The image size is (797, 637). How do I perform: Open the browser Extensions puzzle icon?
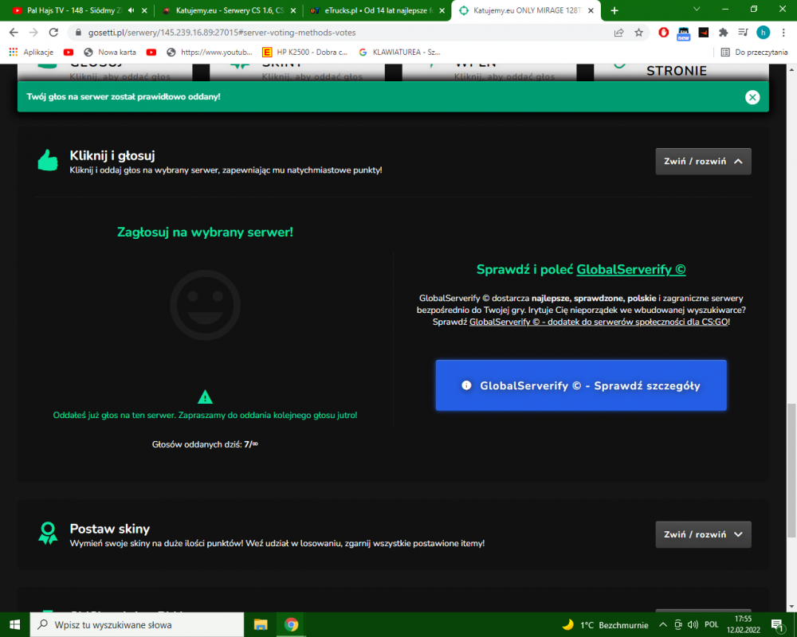point(723,33)
